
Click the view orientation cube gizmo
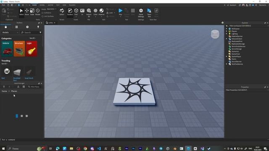[215, 34]
